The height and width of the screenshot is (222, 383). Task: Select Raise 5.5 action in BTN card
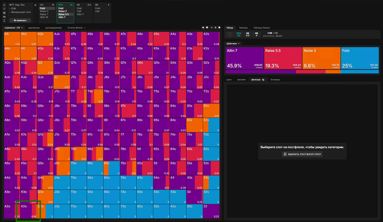coord(64,14)
